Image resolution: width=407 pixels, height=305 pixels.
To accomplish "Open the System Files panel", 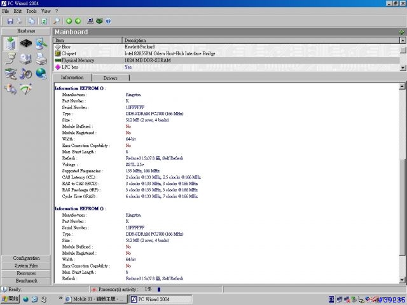I will [x=26, y=266].
